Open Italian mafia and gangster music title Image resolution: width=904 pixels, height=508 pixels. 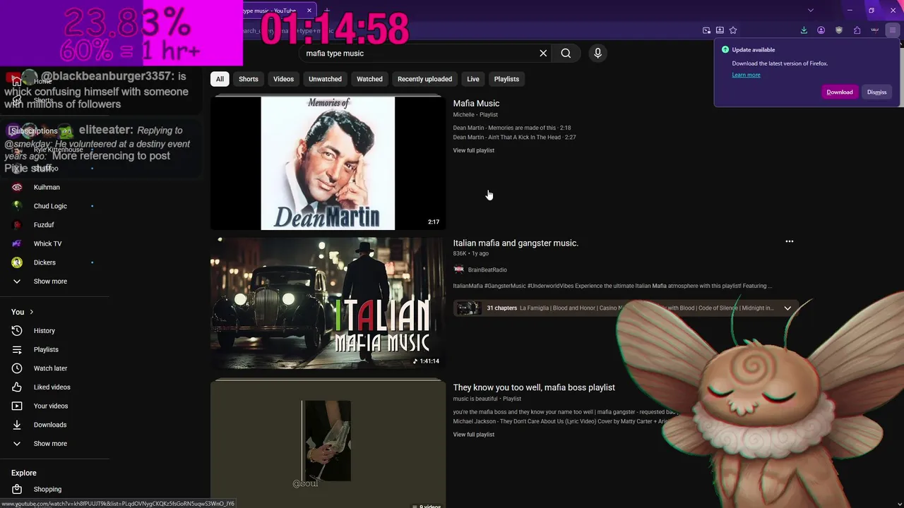click(x=516, y=243)
